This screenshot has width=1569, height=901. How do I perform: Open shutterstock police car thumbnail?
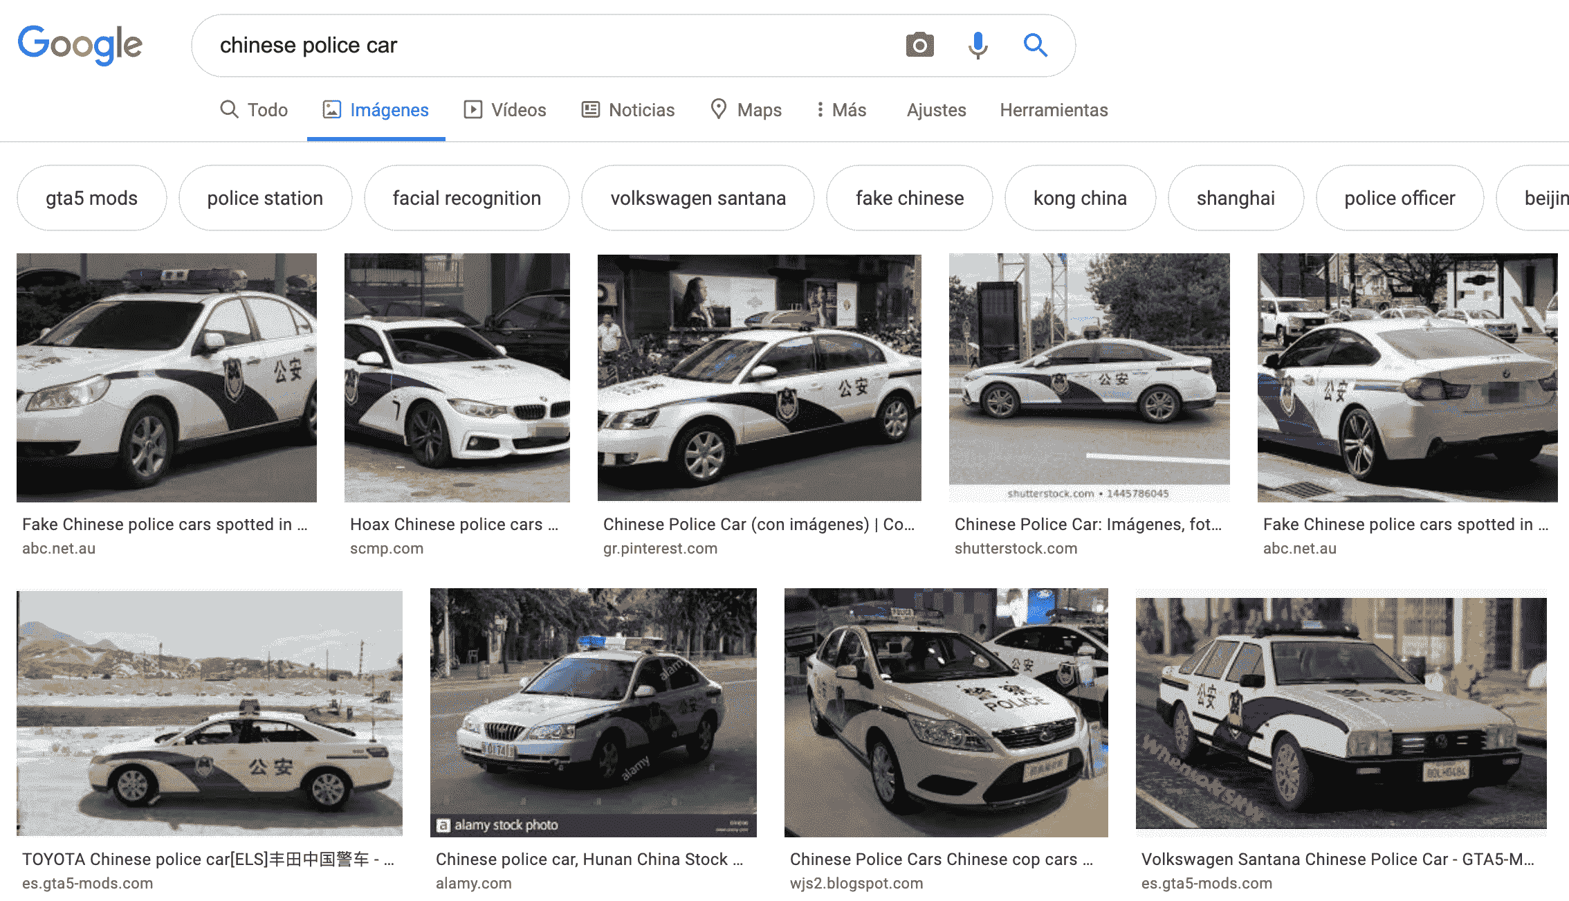point(1089,377)
